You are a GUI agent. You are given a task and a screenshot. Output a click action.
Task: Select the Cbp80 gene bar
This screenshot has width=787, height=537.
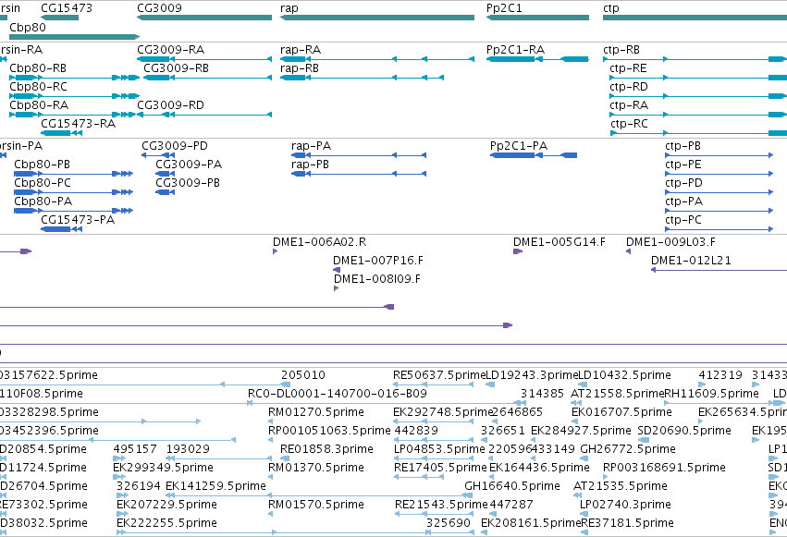(74, 37)
